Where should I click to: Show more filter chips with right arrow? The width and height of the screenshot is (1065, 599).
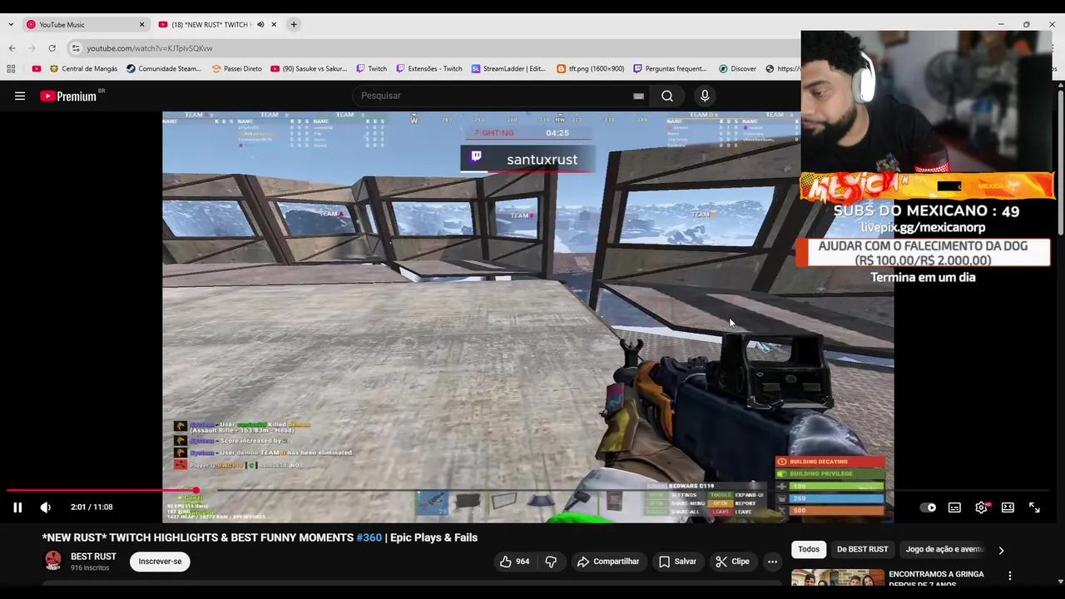point(1001,550)
